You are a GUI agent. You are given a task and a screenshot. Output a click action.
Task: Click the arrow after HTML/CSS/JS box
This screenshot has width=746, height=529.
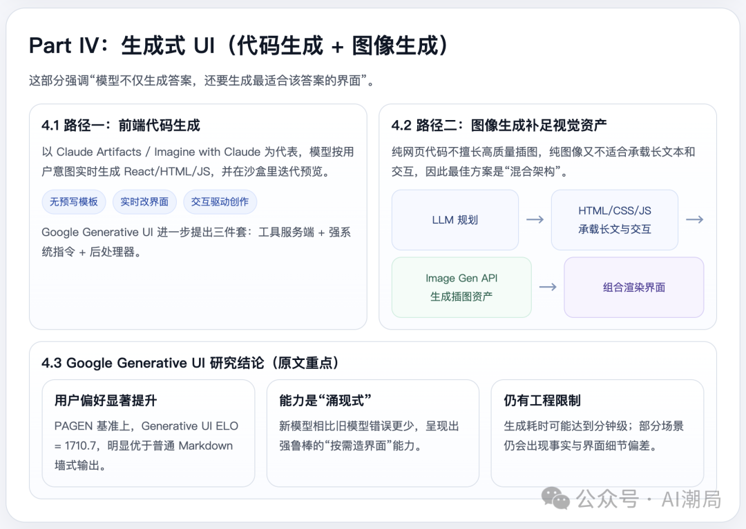tap(696, 219)
